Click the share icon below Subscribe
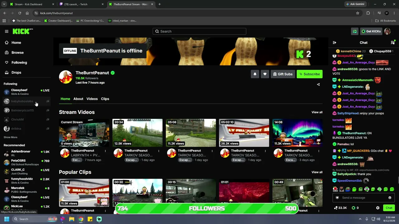 pos(318,84)
